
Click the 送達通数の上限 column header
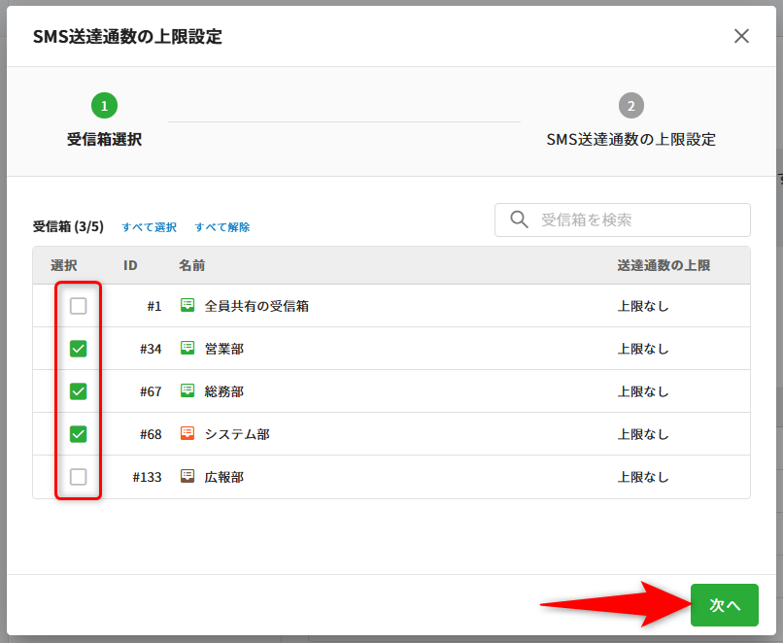pos(664,265)
